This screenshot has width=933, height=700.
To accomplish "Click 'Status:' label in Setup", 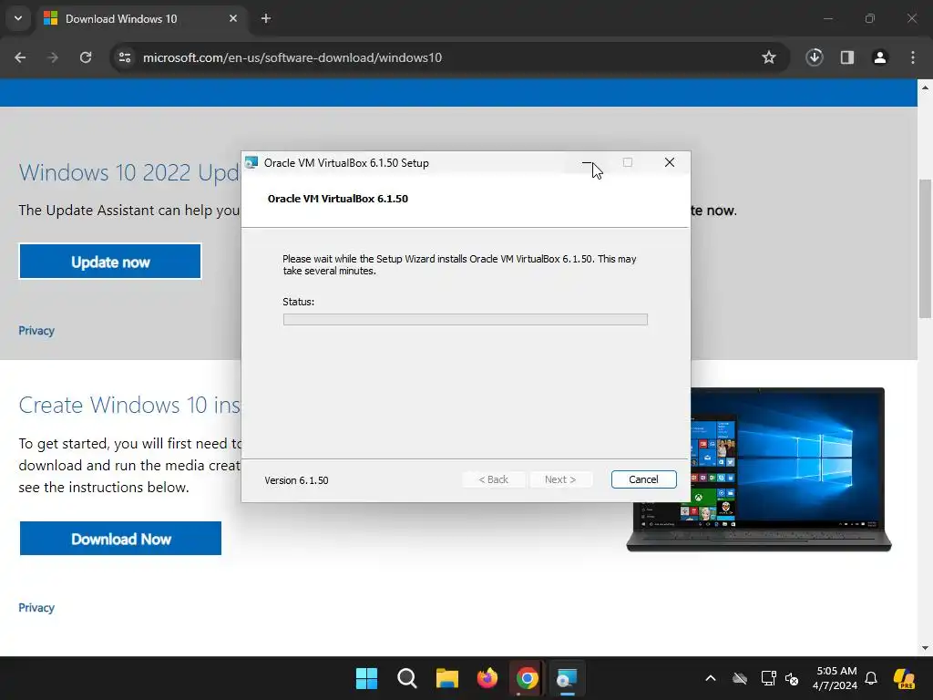I will [299, 302].
